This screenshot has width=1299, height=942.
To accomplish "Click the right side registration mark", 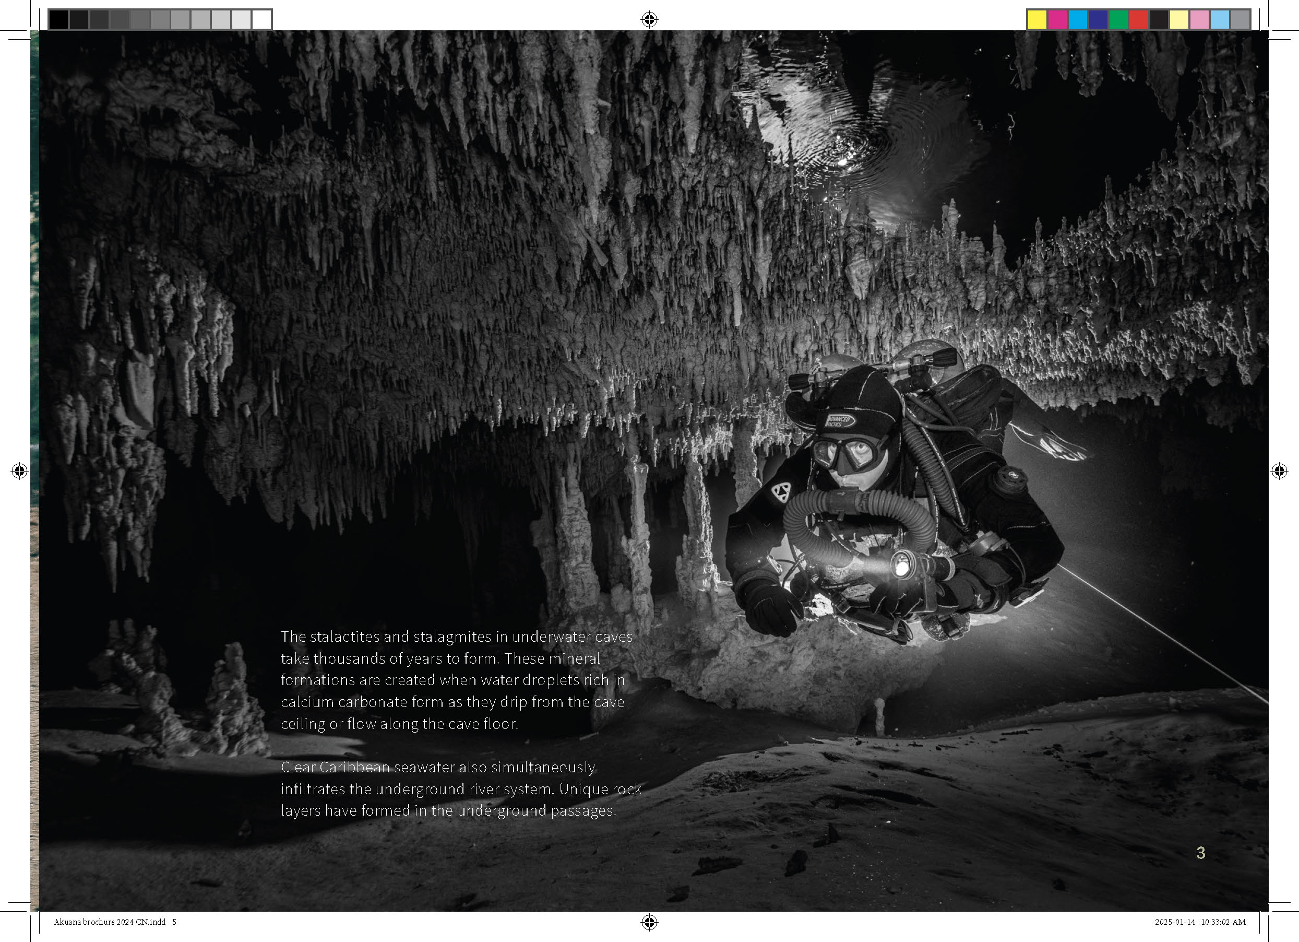I will 1279,471.
